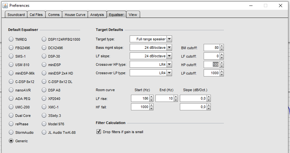Image resolution: width=290 pixels, height=153 pixels.
Task: Choose miniDSP 2x4 HD equaliser
Action: [x=44, y=73]
